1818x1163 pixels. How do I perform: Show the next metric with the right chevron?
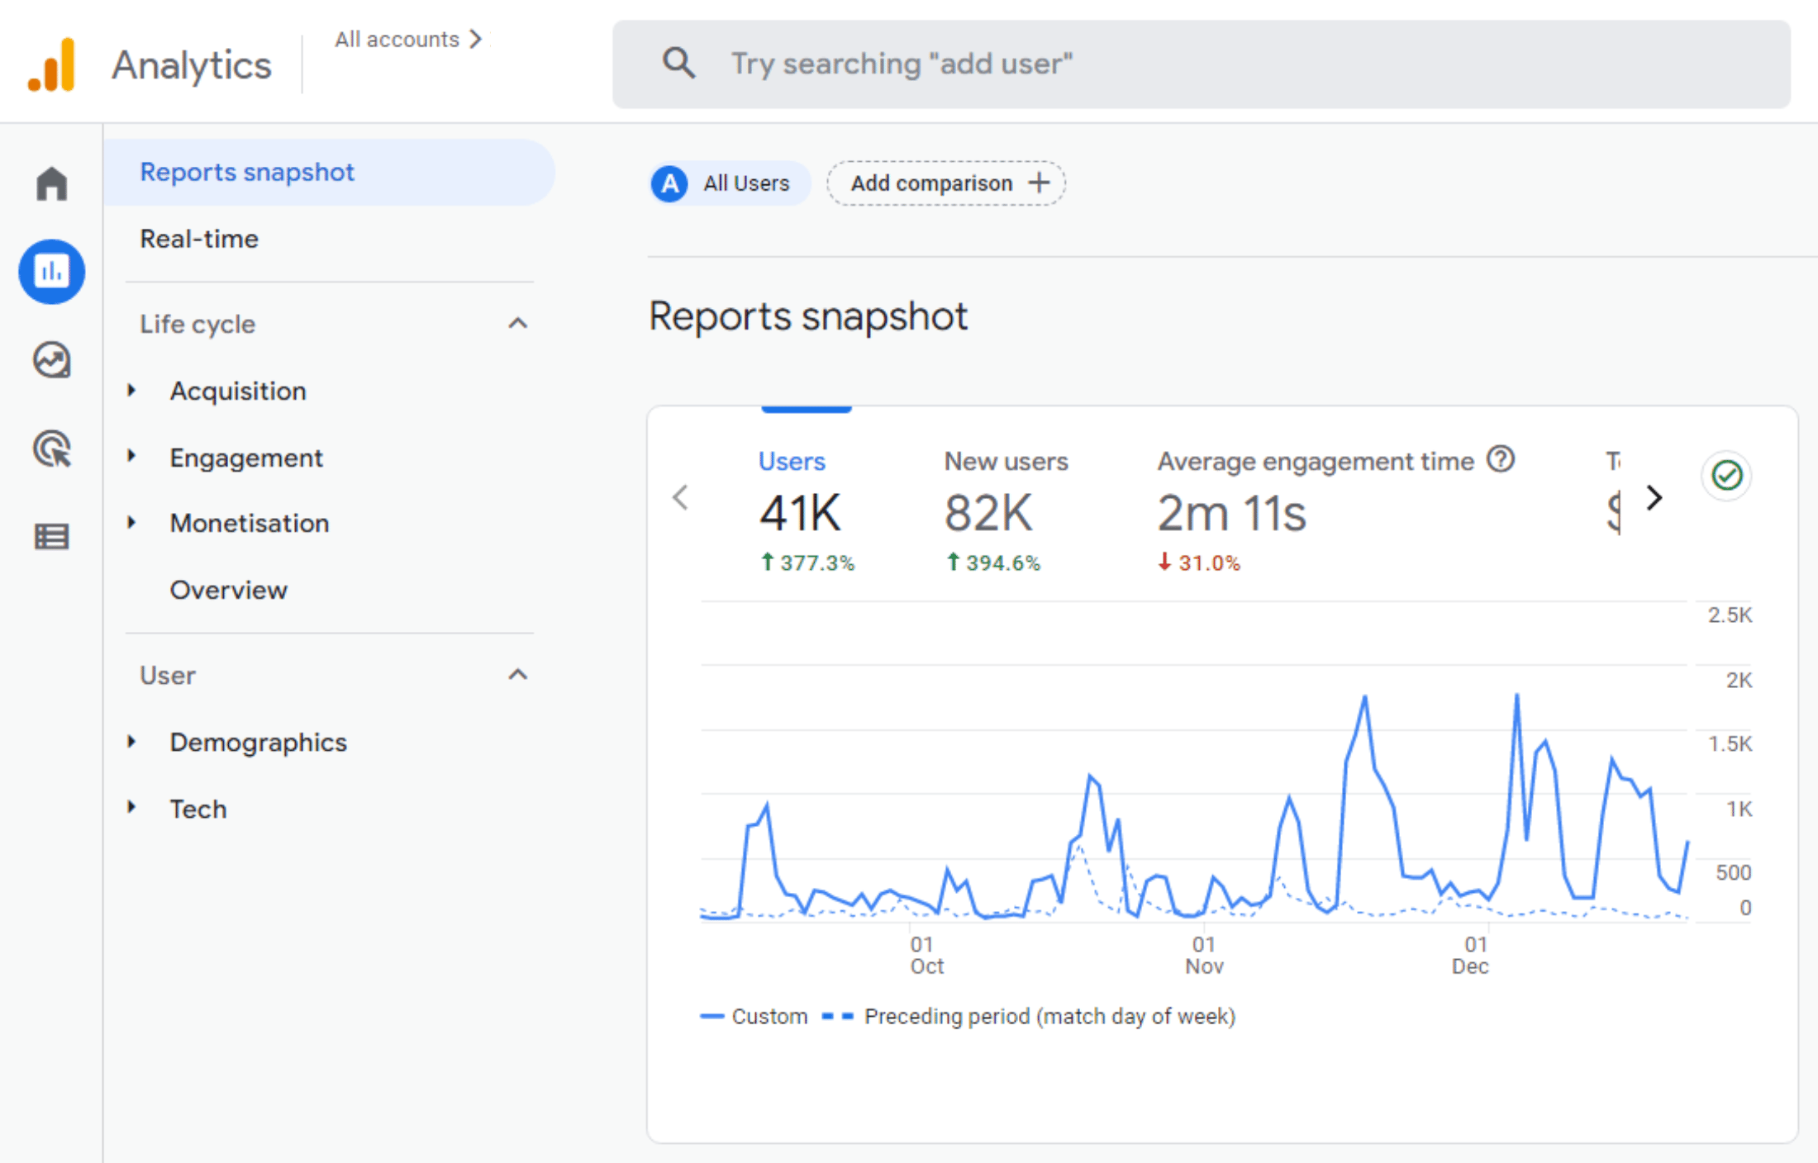[1654, 497]
